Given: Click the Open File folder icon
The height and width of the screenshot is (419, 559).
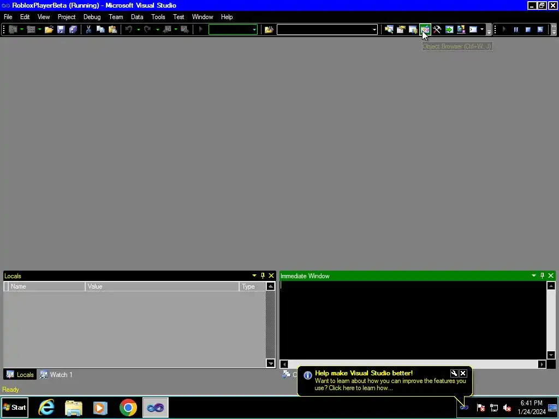Looking at the screenshot, I should (x=49, y=29).
